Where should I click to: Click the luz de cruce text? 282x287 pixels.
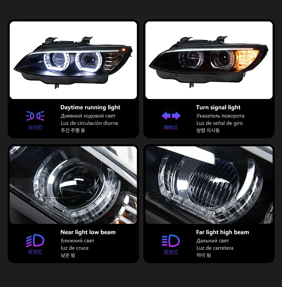tap(75, 248)
